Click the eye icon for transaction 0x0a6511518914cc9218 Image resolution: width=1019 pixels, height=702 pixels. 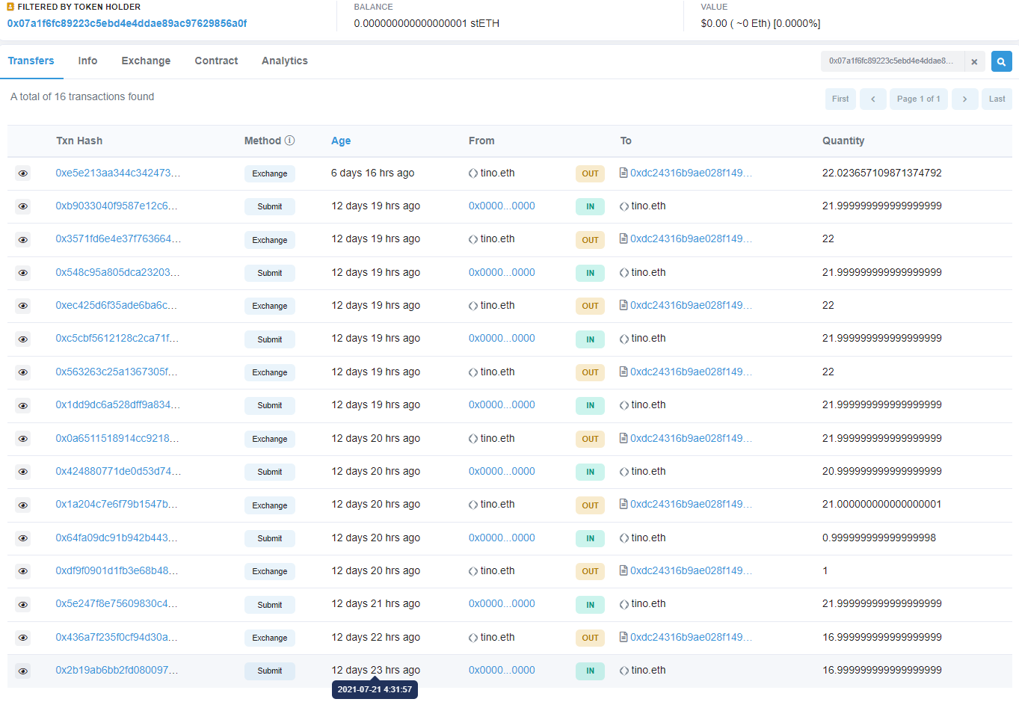click(x=23, y=439)
